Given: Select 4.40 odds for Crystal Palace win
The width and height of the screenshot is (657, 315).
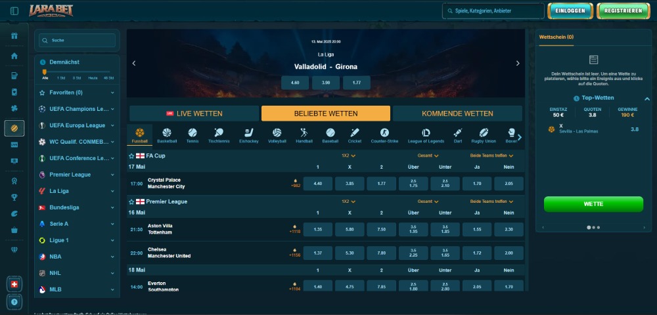Looking at the screenshot, I should point(318,183).
